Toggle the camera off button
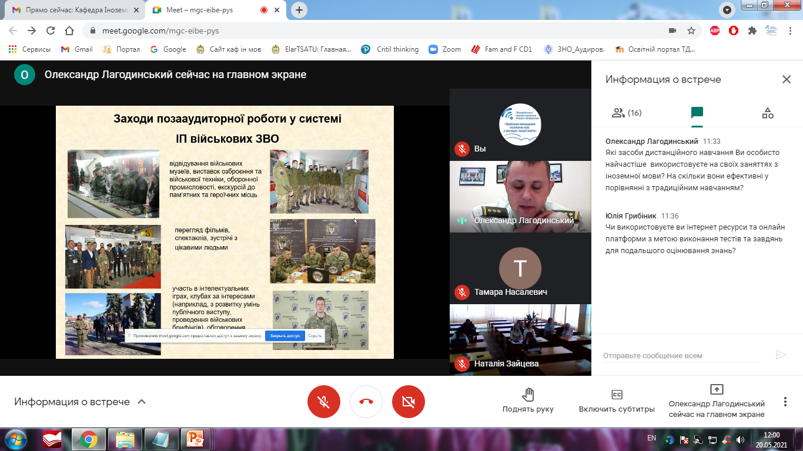 coord(408,402)
